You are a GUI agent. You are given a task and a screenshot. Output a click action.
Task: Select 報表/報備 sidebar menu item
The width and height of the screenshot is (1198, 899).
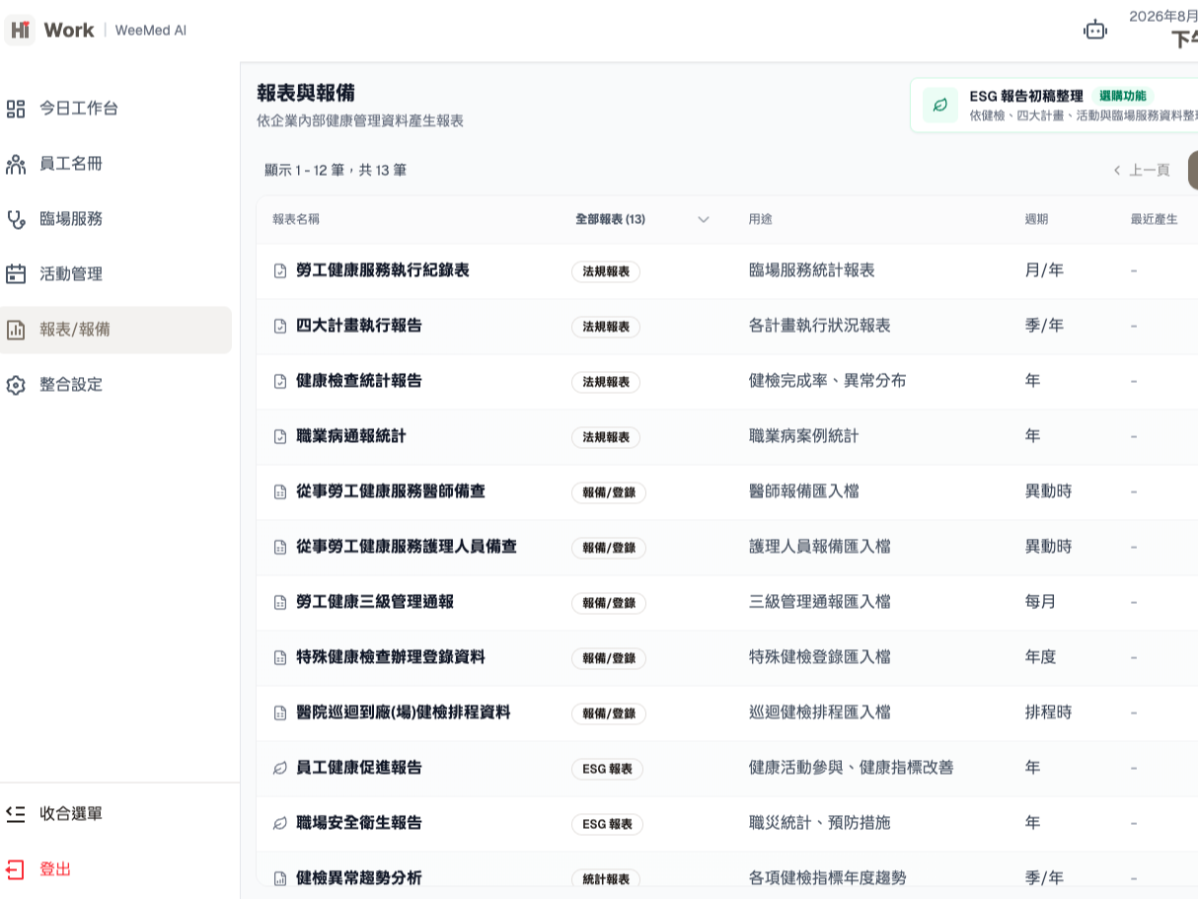click(x=116, y=330)
